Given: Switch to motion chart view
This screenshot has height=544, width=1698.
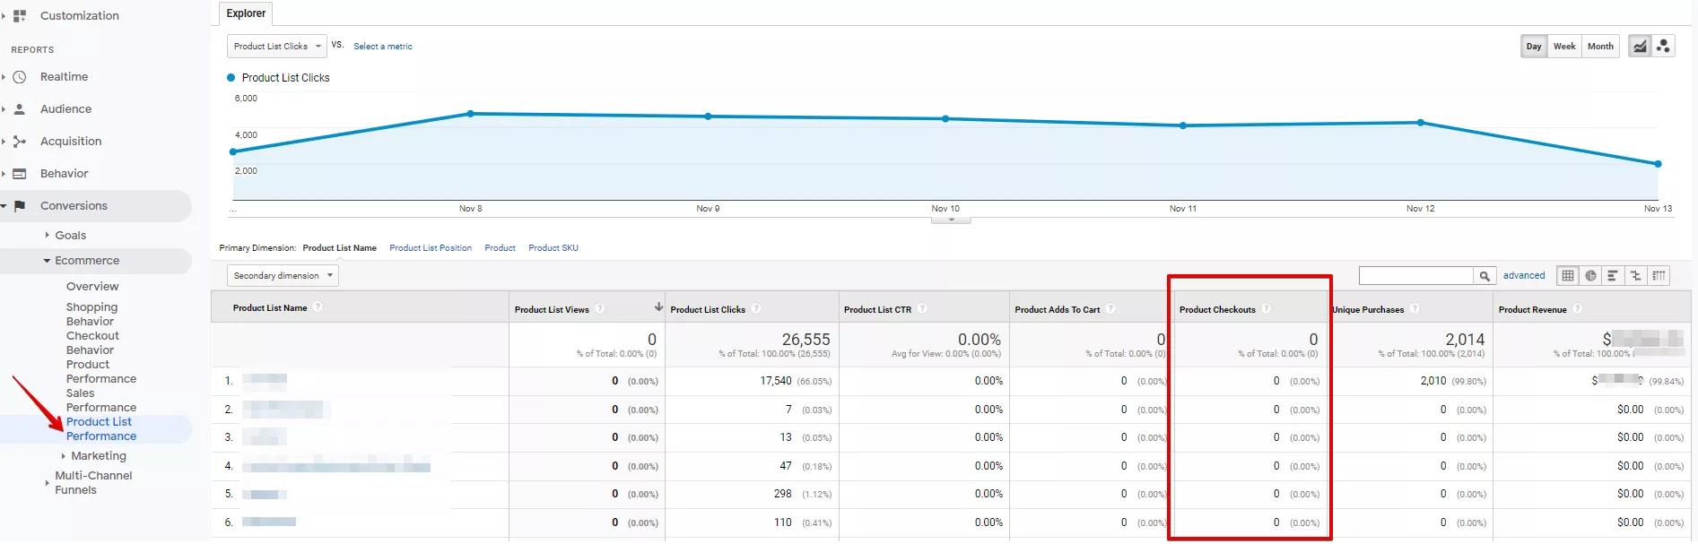Looking at the screenshot, I should 1663,47.
